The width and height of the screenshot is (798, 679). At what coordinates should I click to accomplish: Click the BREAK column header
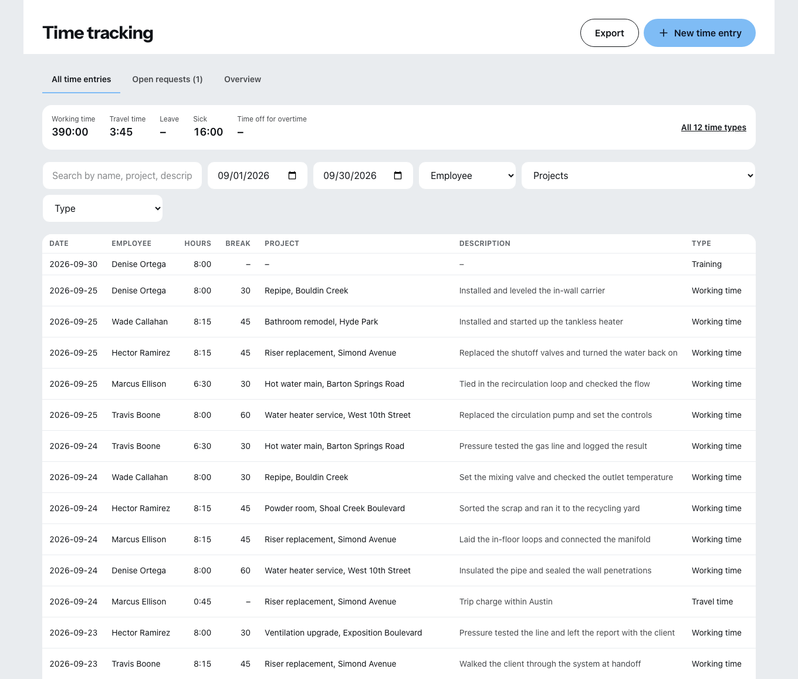point(238,244)
